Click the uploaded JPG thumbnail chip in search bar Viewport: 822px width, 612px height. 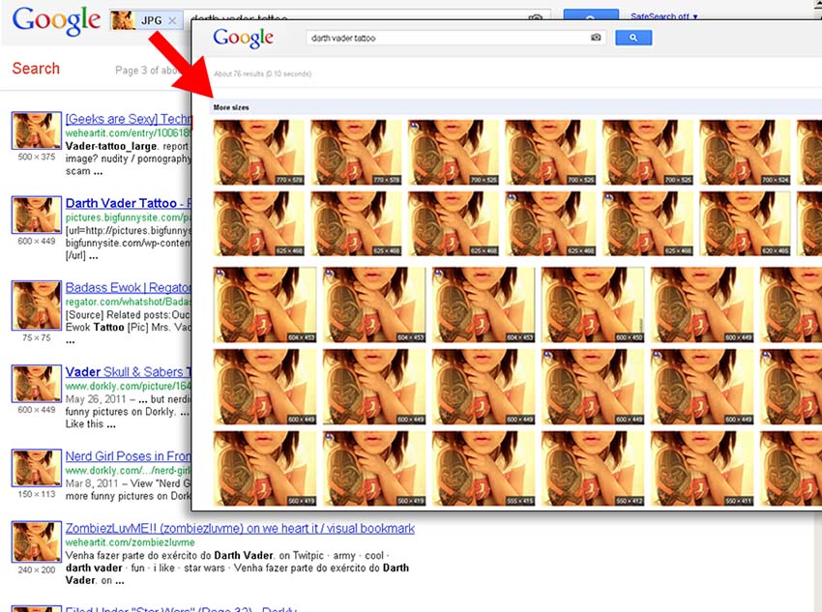click(124, 20)
